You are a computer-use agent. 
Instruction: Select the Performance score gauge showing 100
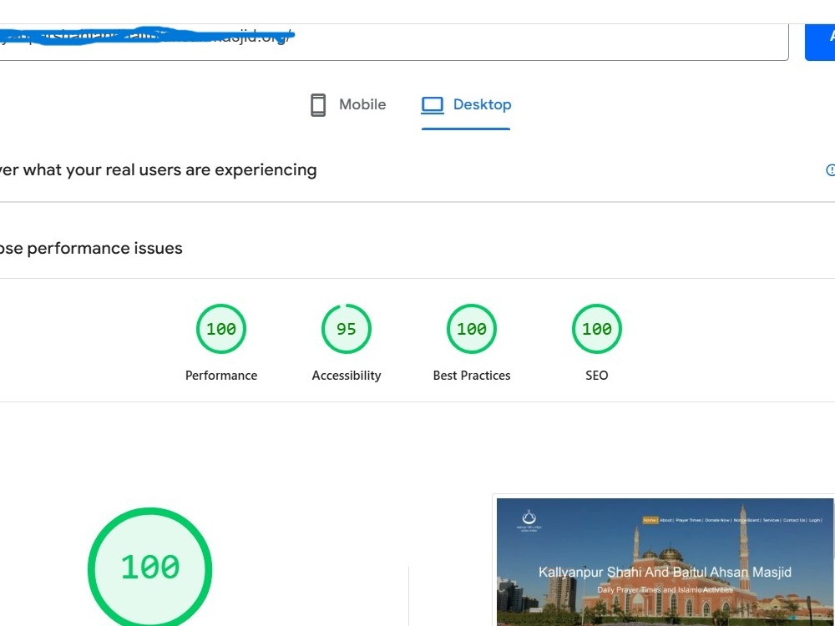(x=221, y=328)
